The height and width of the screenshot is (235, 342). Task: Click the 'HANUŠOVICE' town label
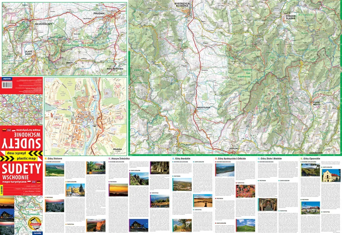315,153
